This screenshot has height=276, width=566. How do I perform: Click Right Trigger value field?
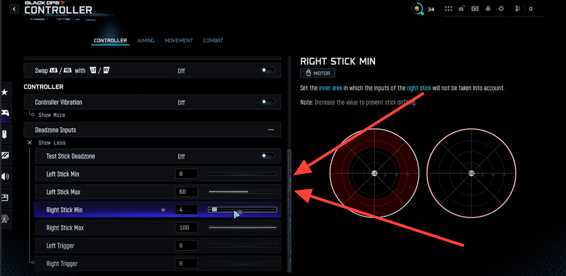coord(186,263)
